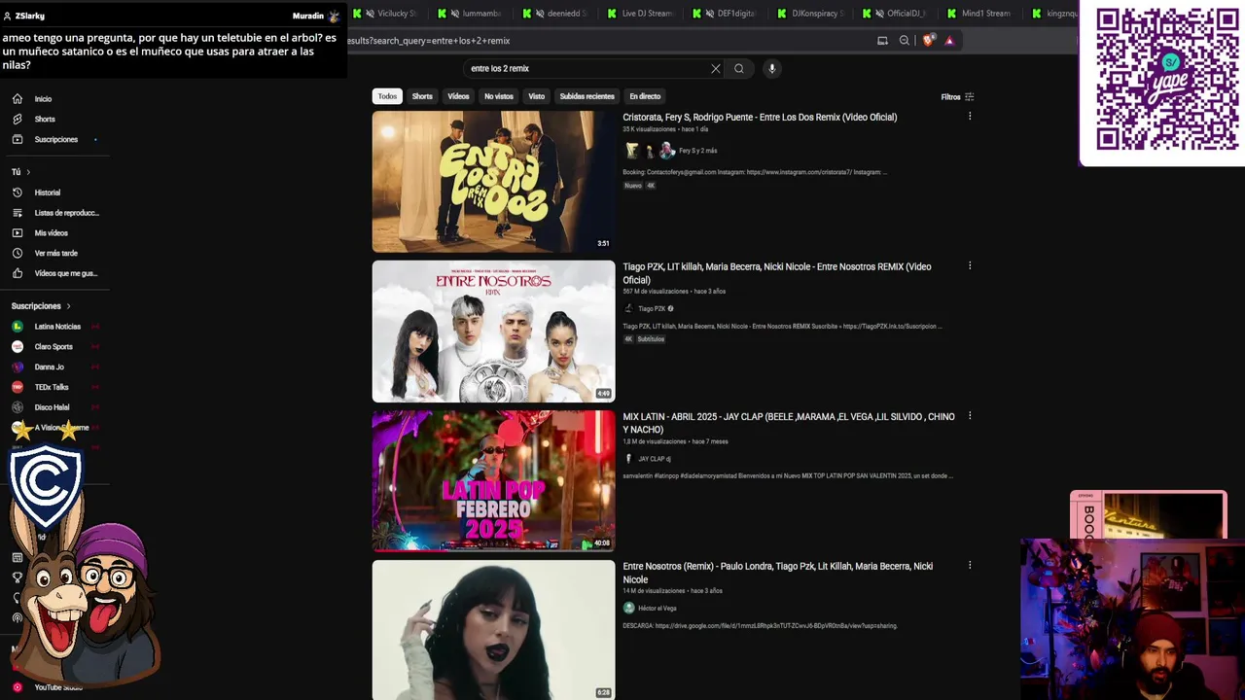Open TEDx Talks channel avatar
This screenshot has height=700, width=1245.
click(18, 387)
